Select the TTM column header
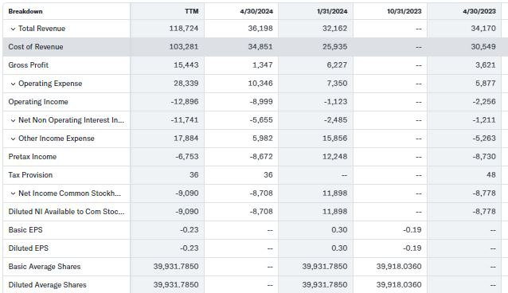The height and width of the screenshot is (293, 508). 191,11
